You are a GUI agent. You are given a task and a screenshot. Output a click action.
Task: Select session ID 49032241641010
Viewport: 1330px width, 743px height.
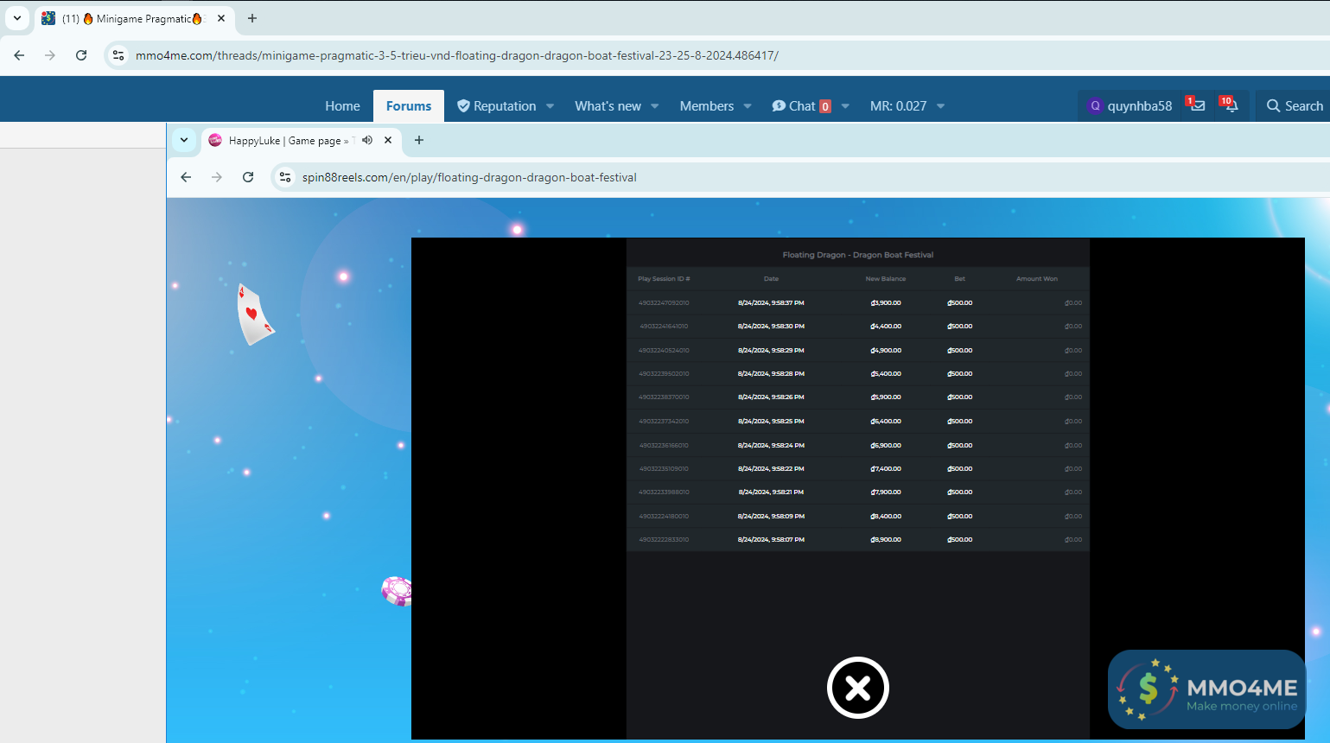click(x=664, y=327)
